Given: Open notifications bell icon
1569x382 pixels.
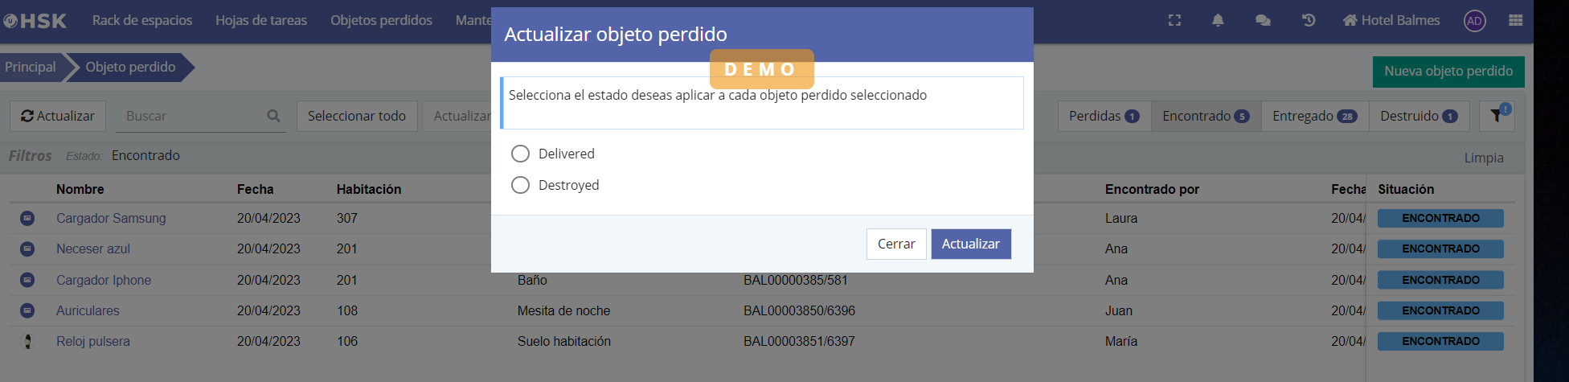Looking at the screenshot, I should pos(1218,21).
